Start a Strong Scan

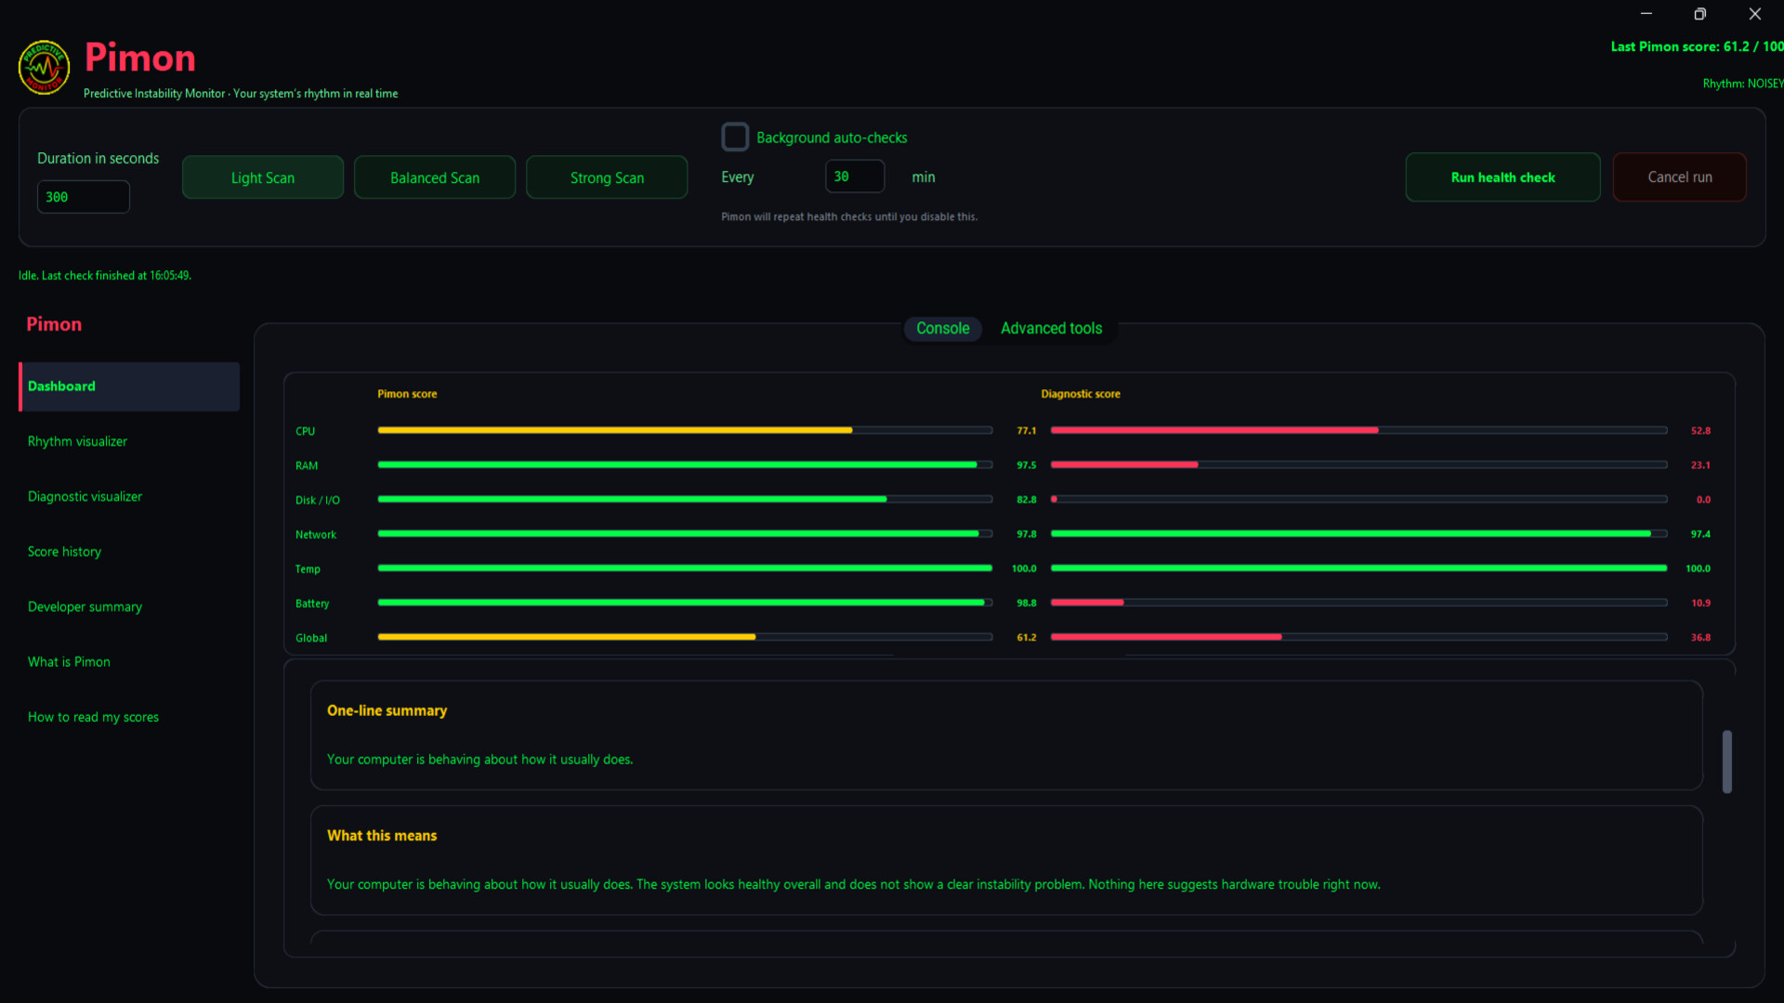(x=607, y=177)
